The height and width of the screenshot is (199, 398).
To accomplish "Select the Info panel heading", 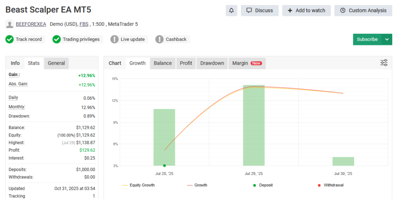I will 15,63.
